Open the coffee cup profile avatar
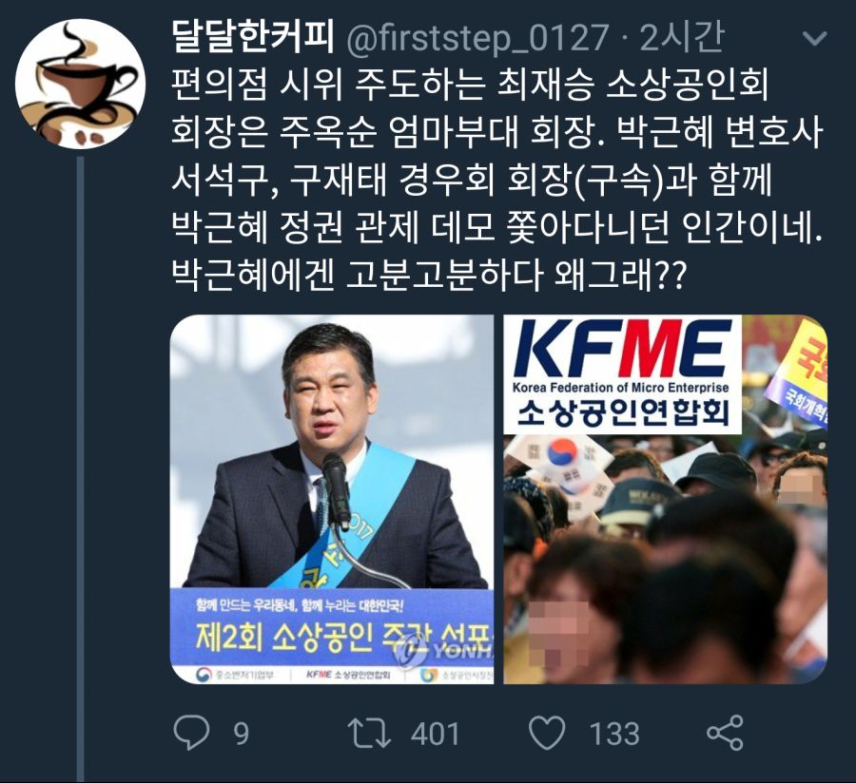 point(80,84)
